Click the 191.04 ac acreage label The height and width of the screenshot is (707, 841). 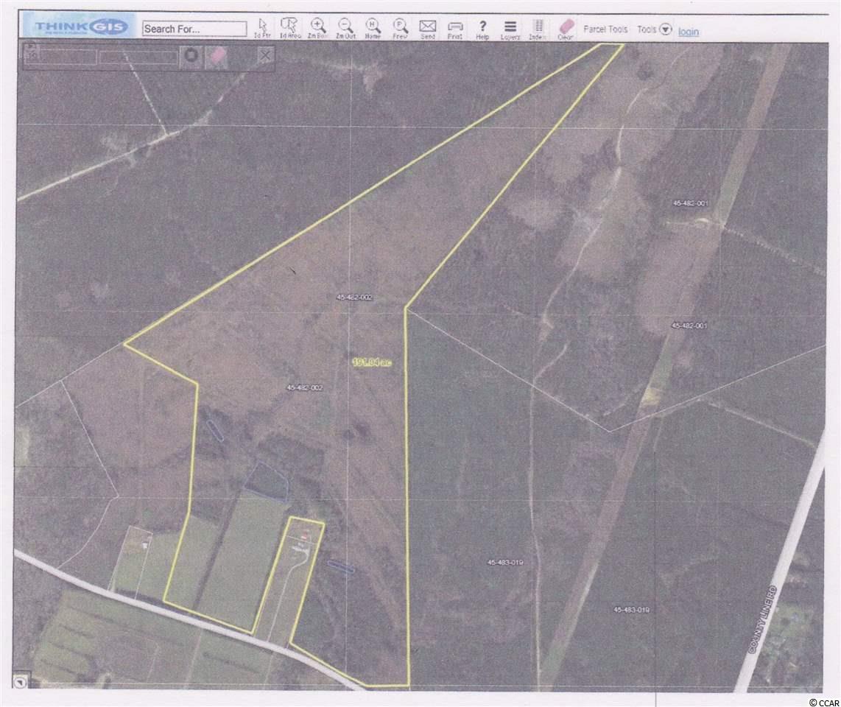pyautogui.click(x=372, y=362)
